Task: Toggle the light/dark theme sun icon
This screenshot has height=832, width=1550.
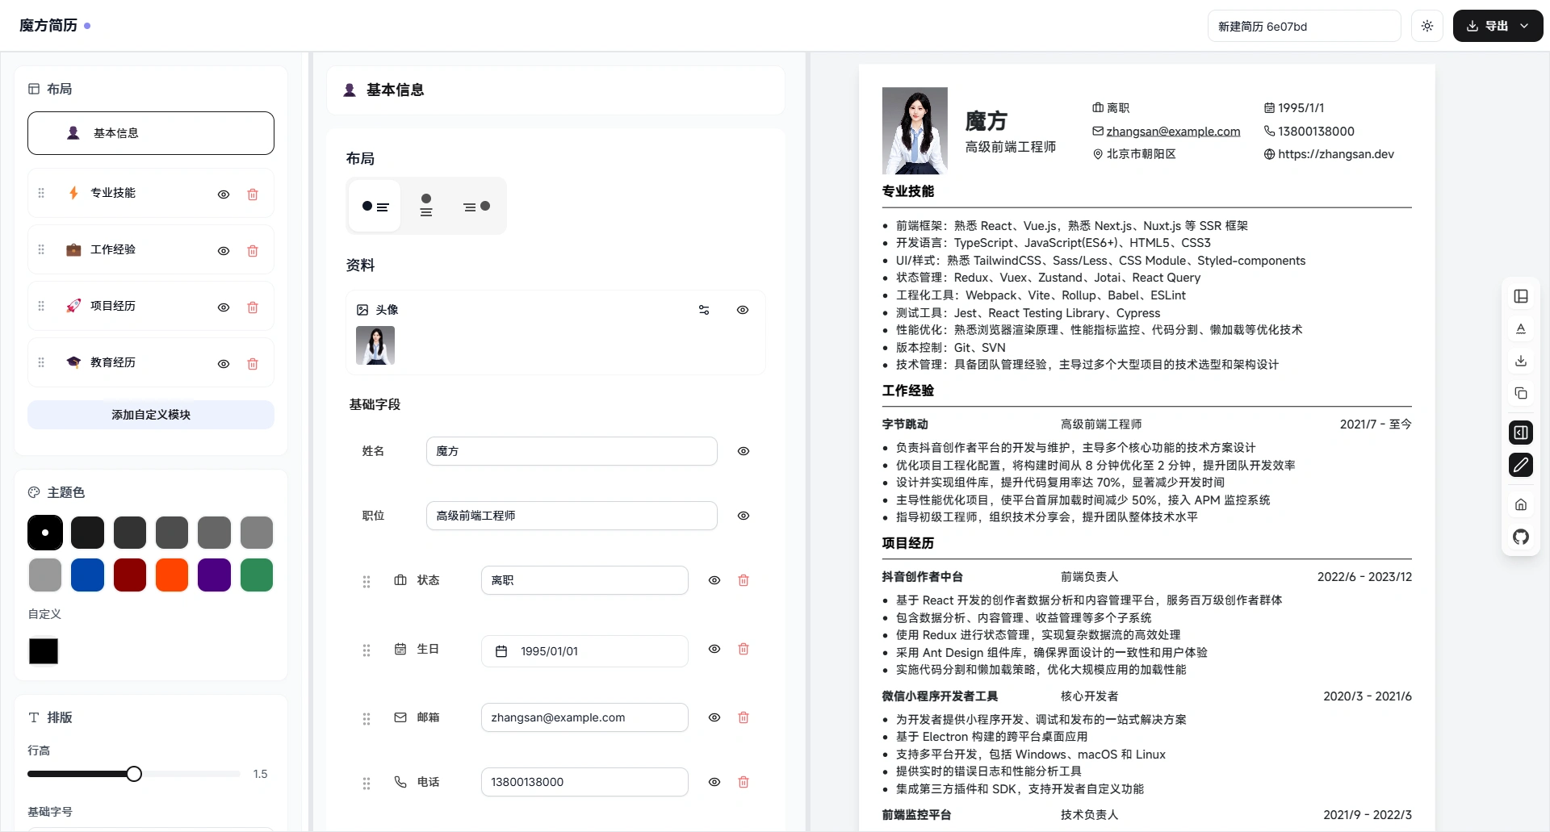Action: 1426,26
